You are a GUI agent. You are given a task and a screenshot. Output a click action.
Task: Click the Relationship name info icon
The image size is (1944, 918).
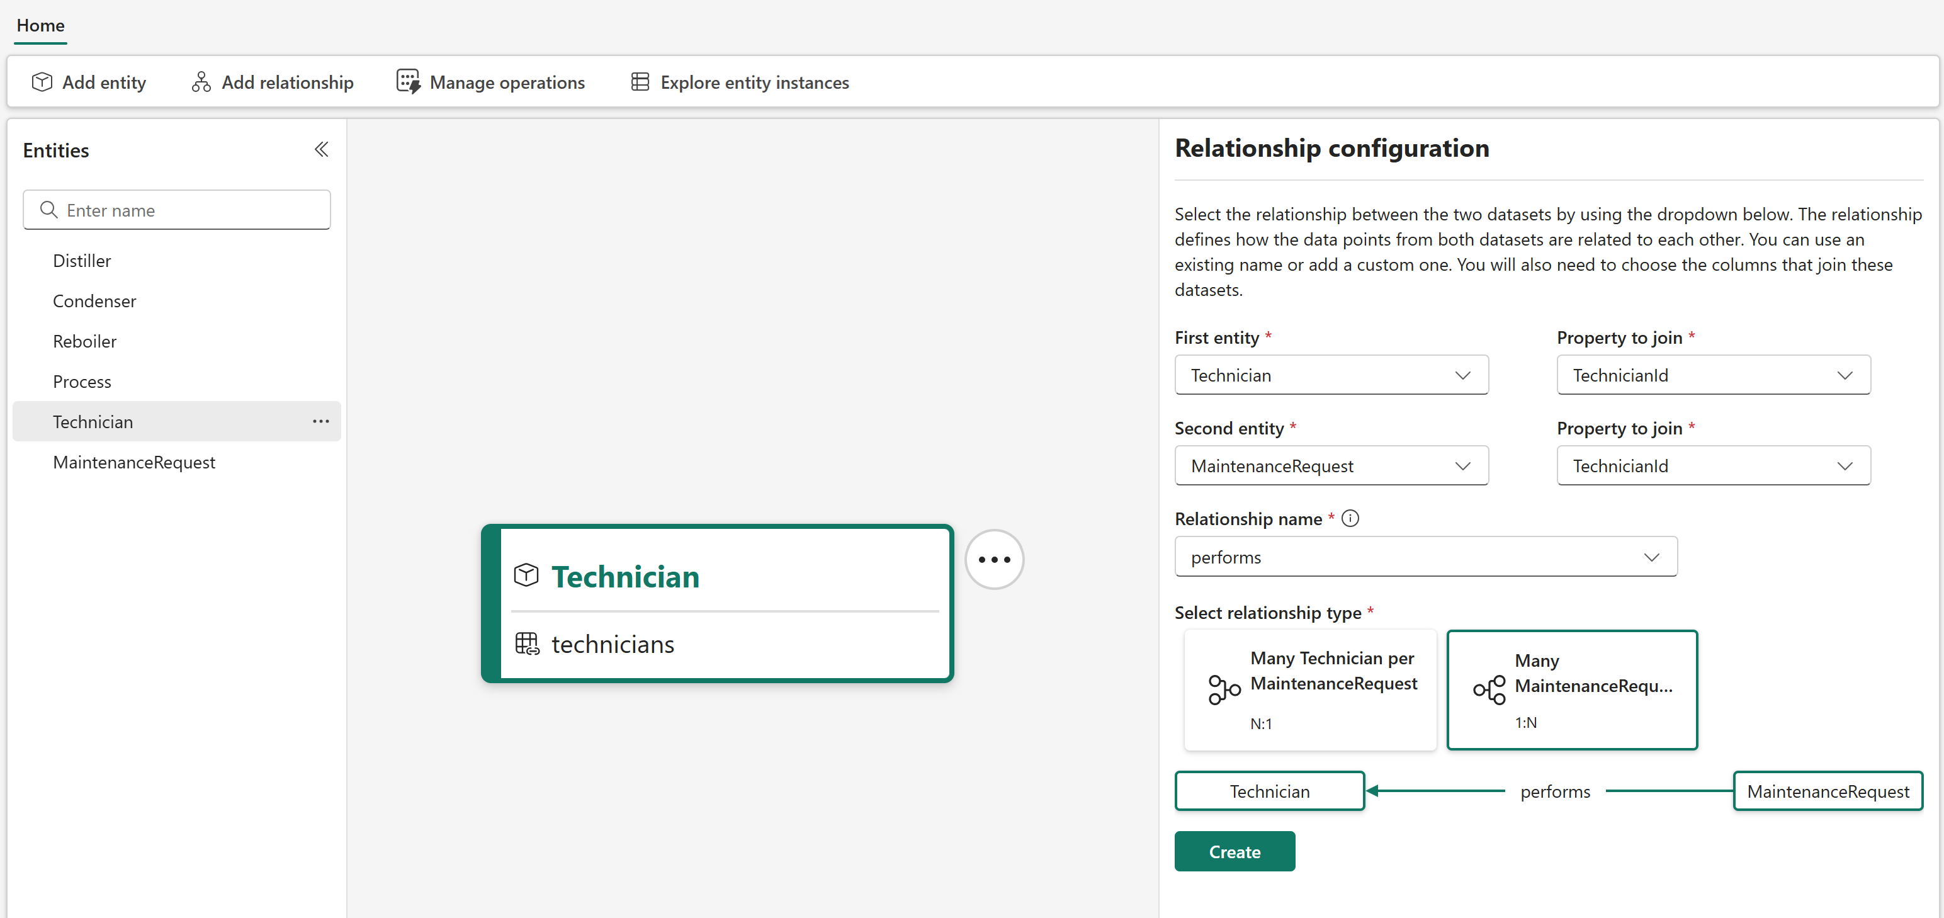click(x=1350, y=519)
